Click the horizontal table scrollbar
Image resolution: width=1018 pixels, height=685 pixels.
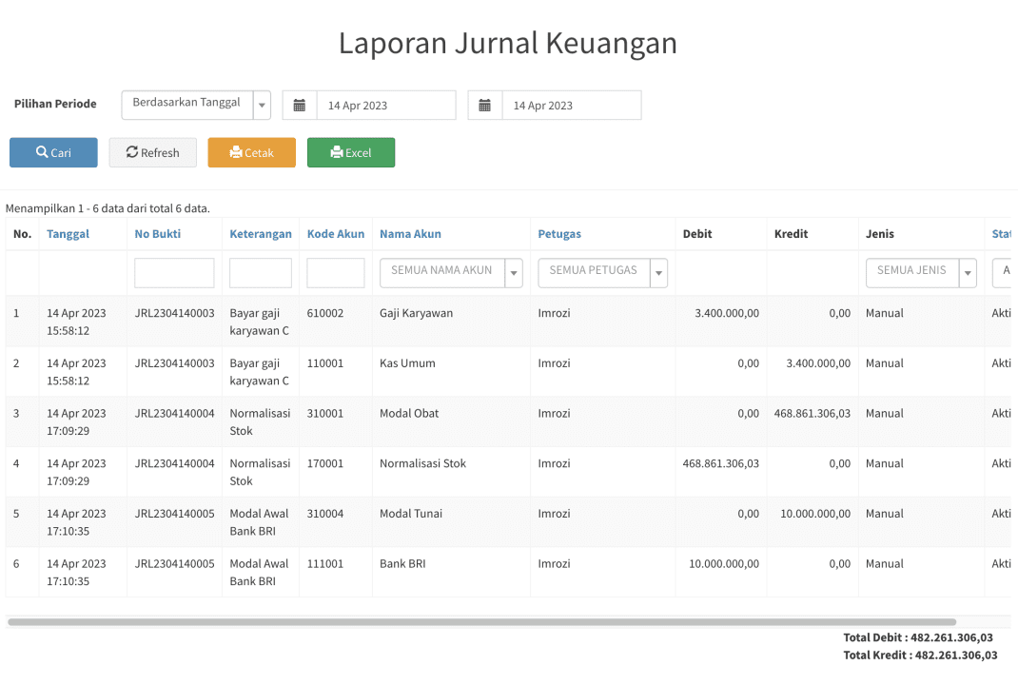[x=481, y=622]
